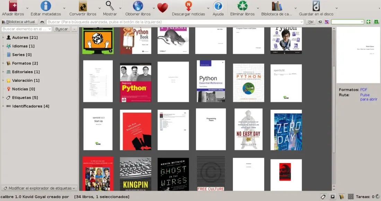Open advanced search with binoculars icon
The width and height of the screenshot is (381, 201).
pyautogui.click(x=42, y=22)
